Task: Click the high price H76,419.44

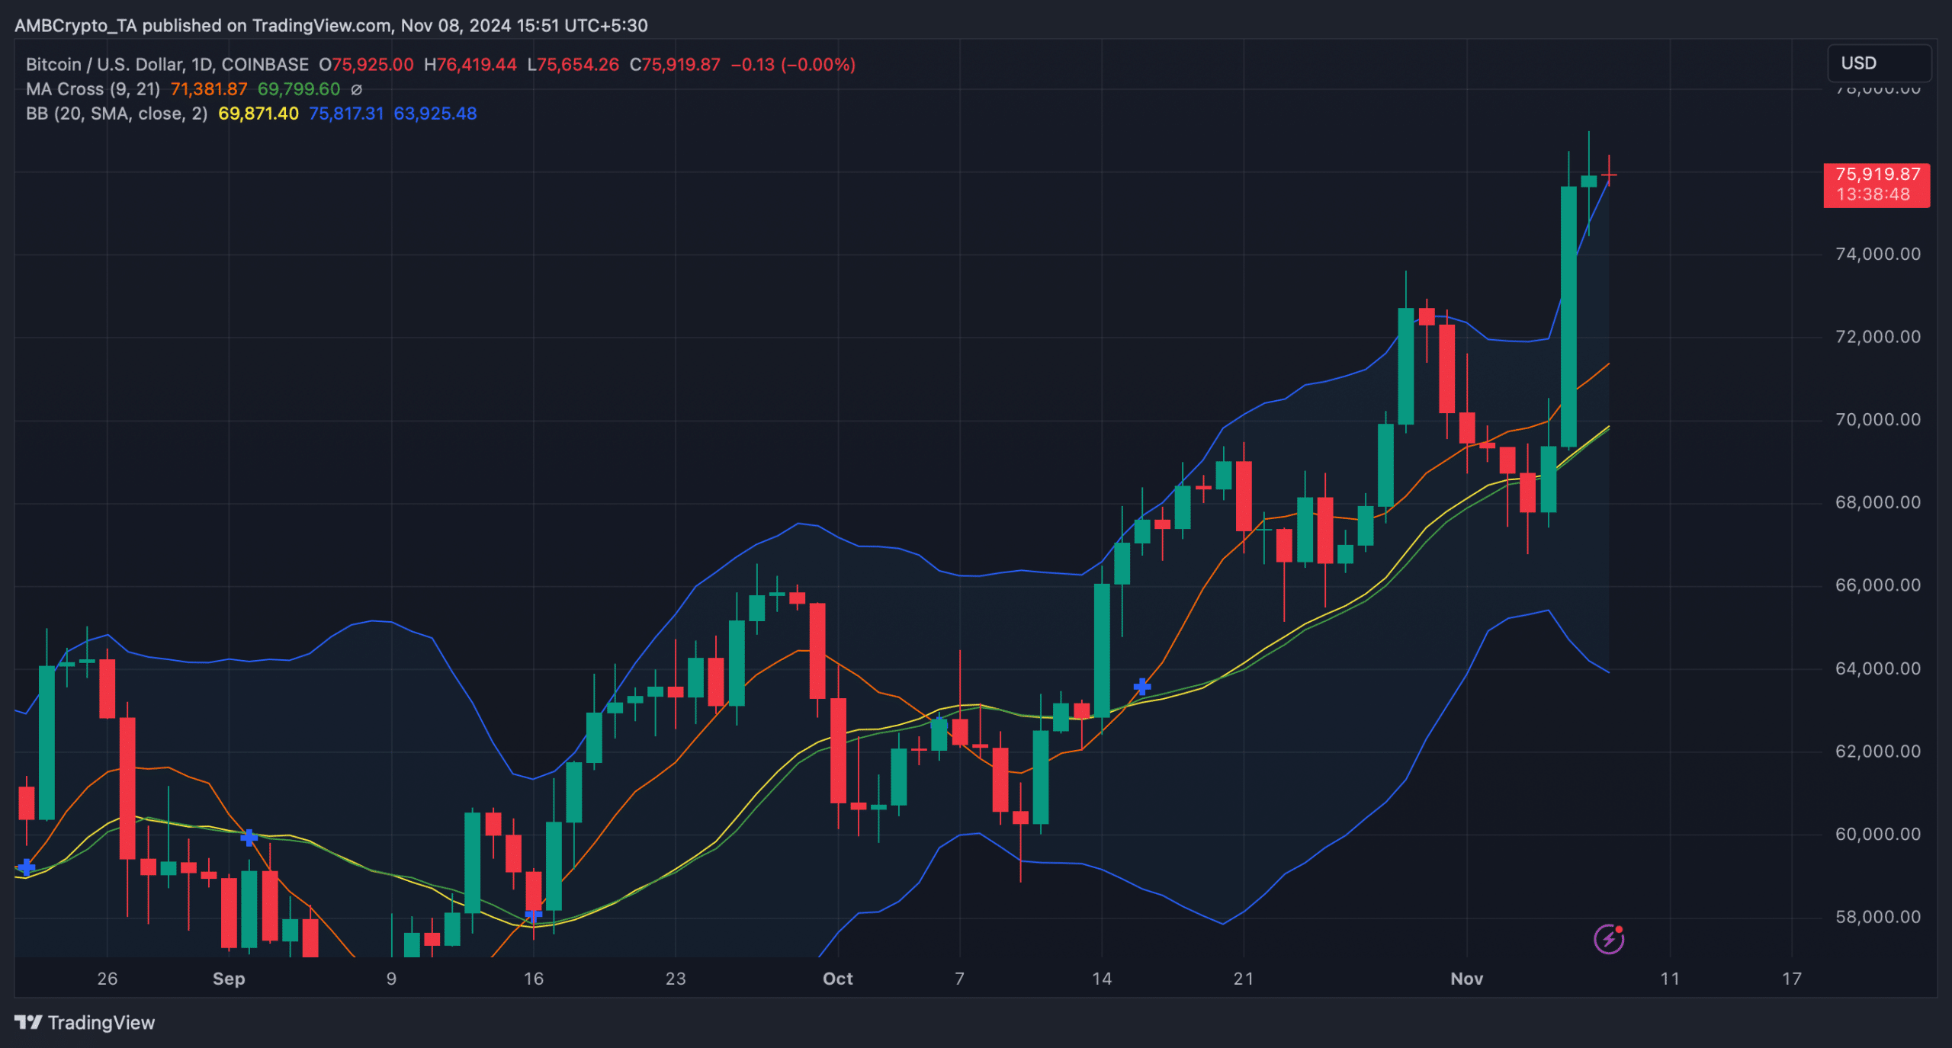Action: coord(470,65)
